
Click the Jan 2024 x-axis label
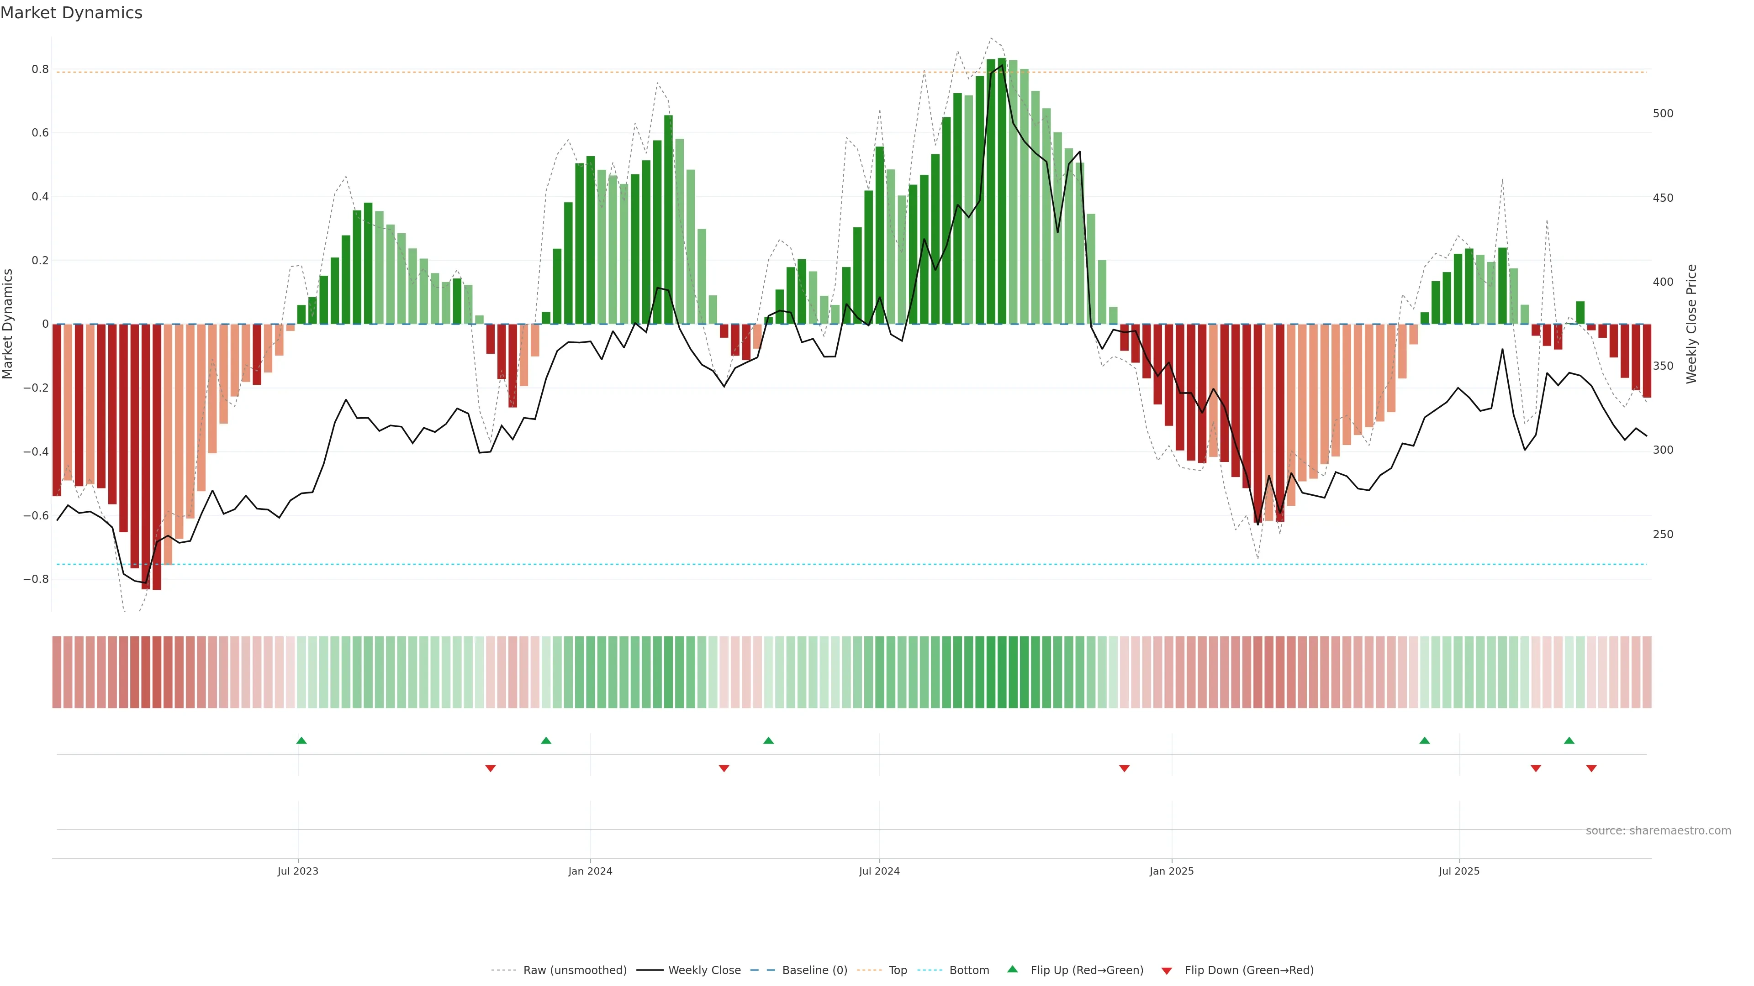point(590,871)
